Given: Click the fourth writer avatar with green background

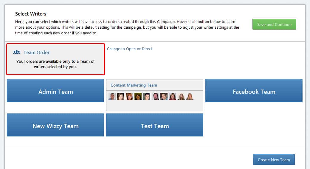Looking at the screenshot, I should click(x=138, y=96).
